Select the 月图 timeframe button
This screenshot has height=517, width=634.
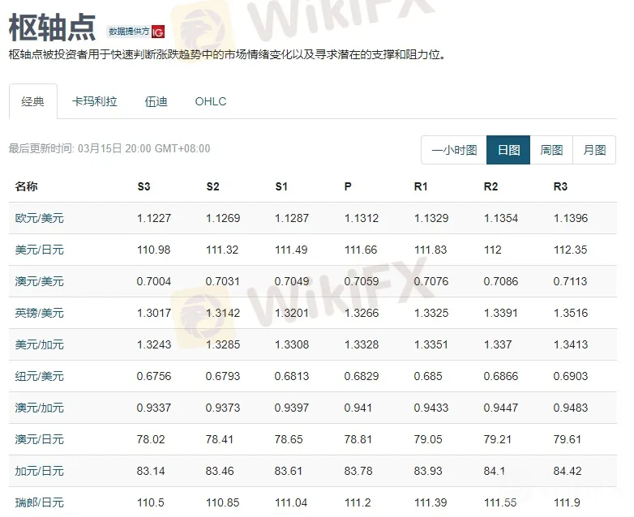pyautogui.click(x=594, y=150)
